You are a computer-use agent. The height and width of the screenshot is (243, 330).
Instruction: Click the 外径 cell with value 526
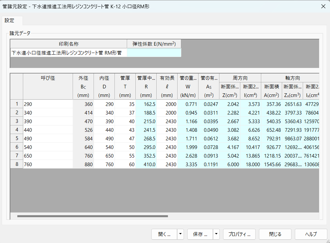click(83, 130)
